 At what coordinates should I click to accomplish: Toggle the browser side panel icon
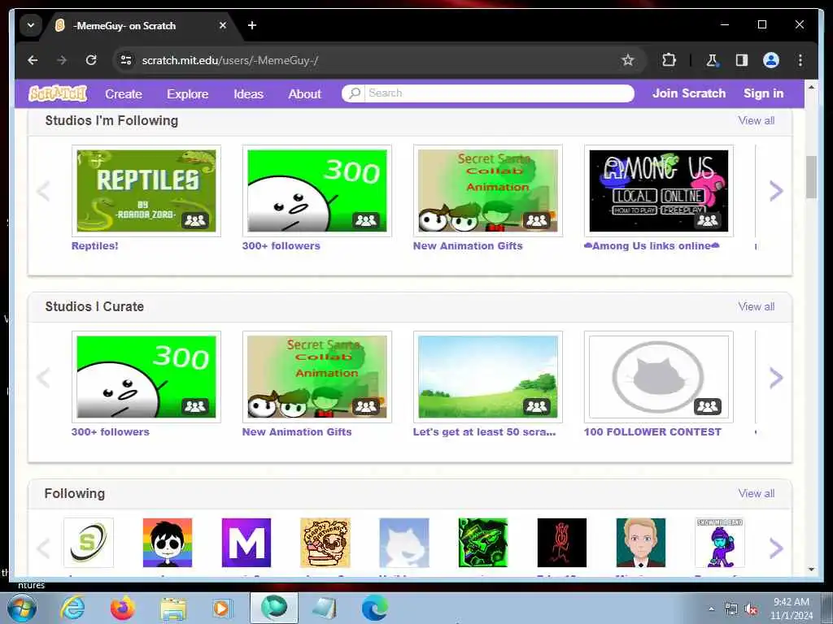click(x=742, y=60)
